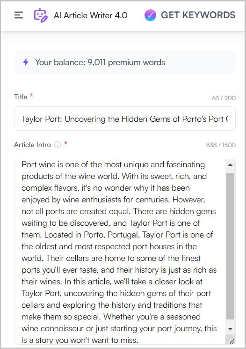Click the AI Article Writer 4.0 title
This screenshot has height=349, width=246.
[90, 15]
